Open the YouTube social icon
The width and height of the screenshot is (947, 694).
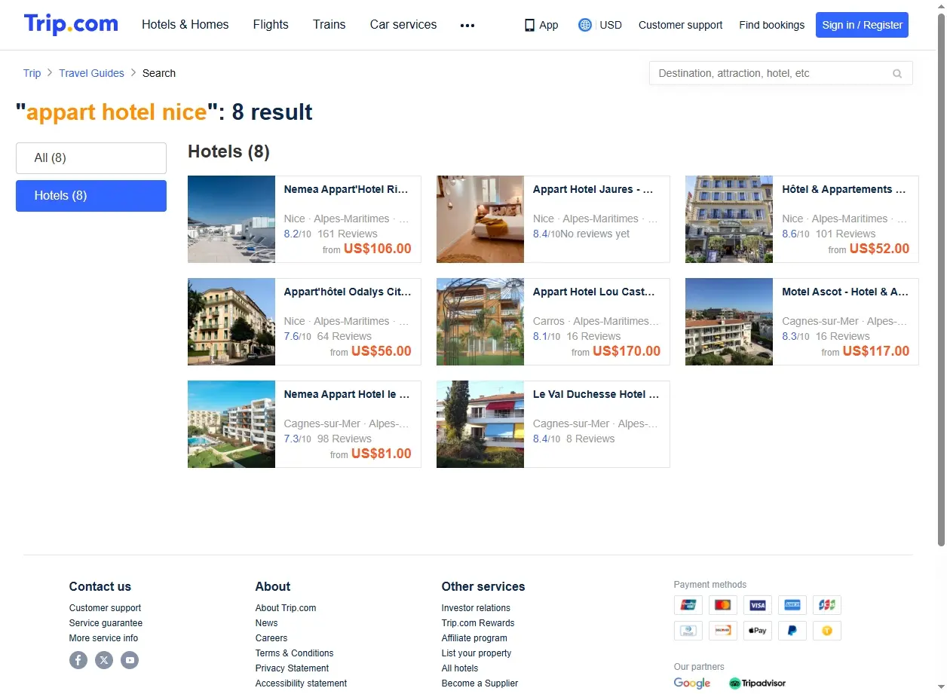[130, 660]
